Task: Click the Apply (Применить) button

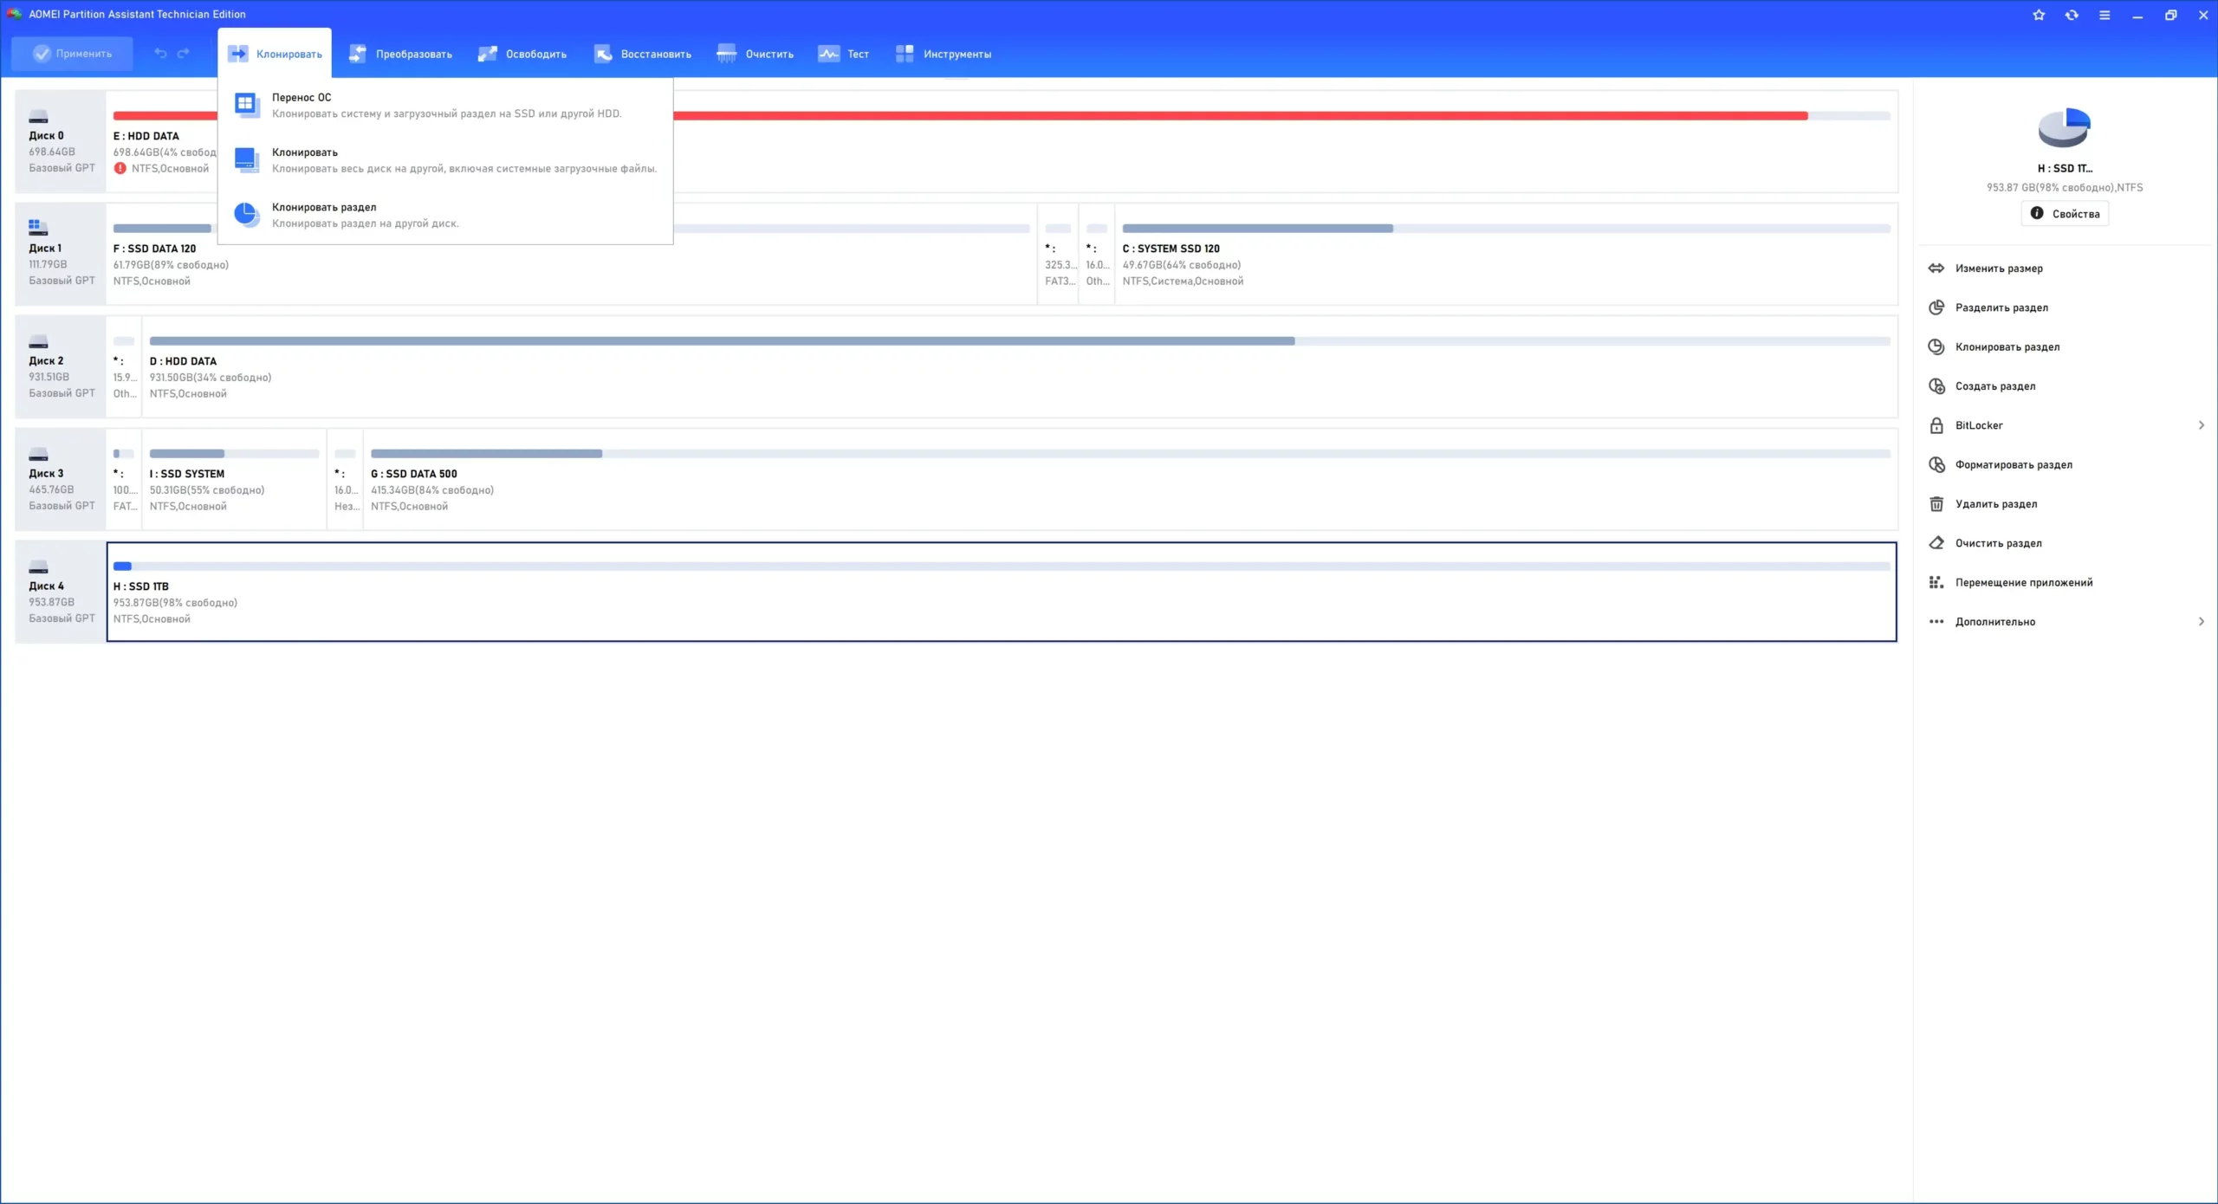Action: point(73,54)
